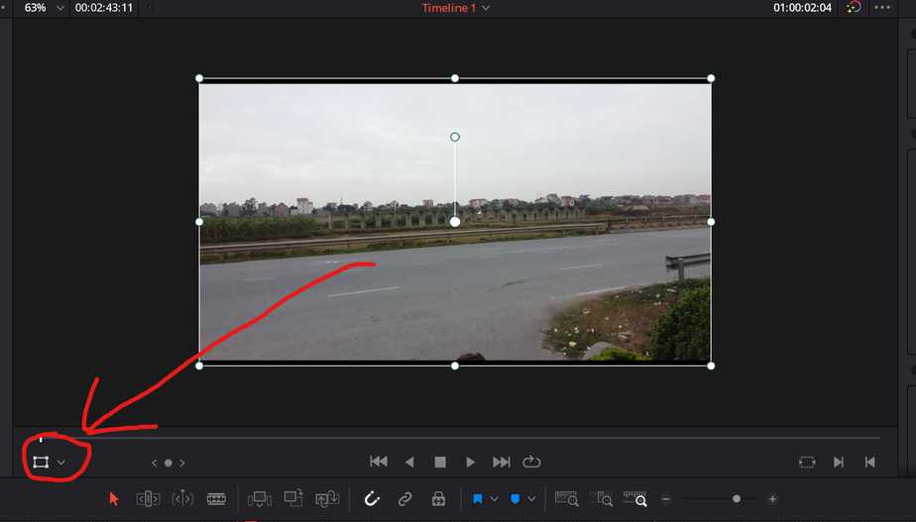Image resolution: width=916 pixels, height=522 pixels.
Task: Open the flag color dropdown
Action: pos(494,498)
